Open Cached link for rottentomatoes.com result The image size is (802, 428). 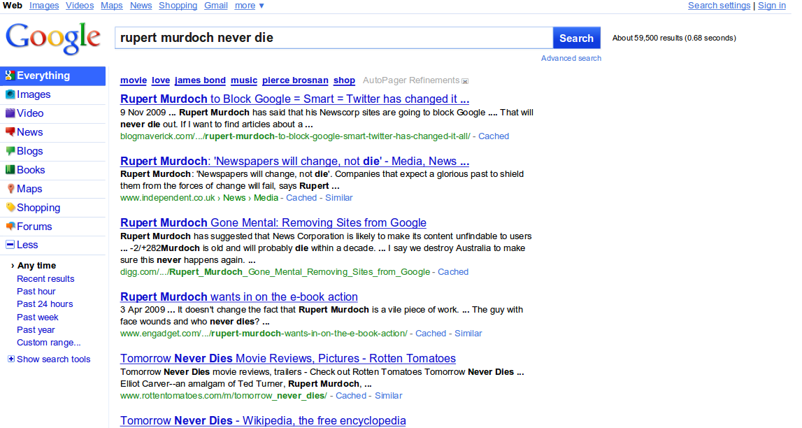click(351, 396)
